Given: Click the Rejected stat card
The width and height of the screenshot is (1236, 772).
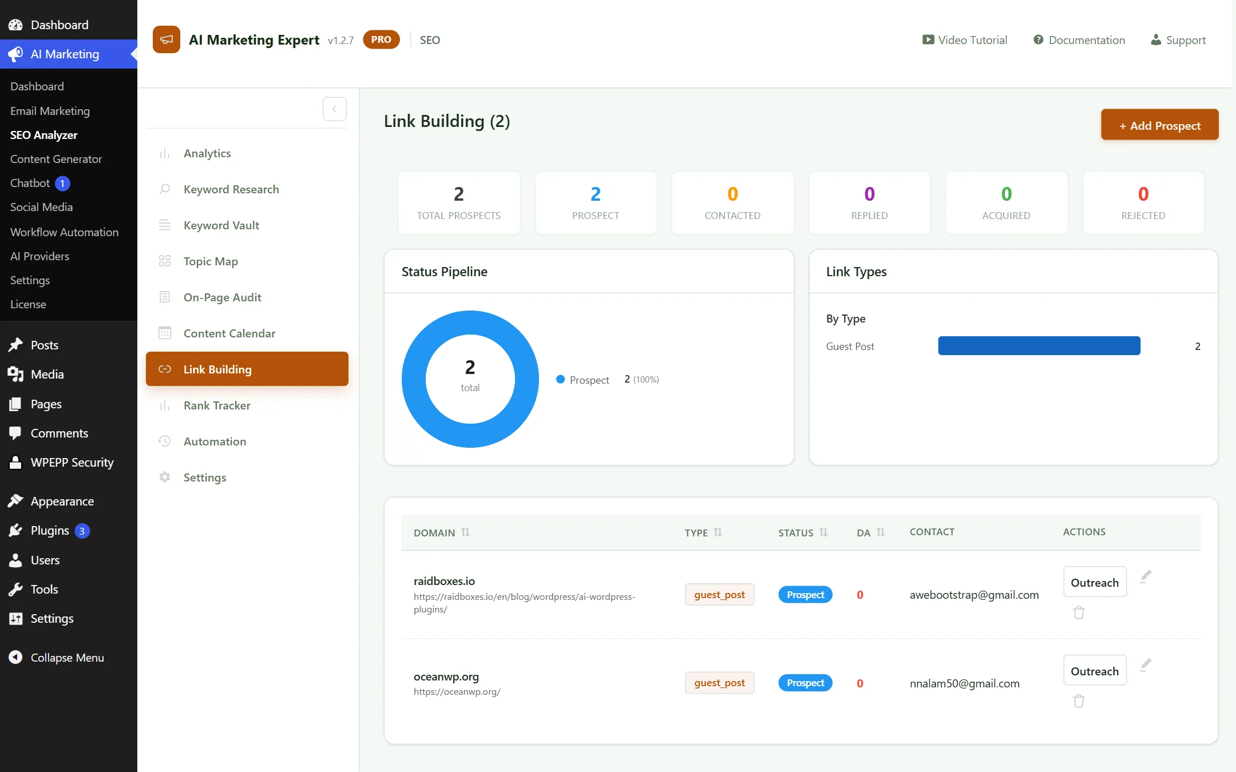Looking at the screenshot, I should (1143, 202).
